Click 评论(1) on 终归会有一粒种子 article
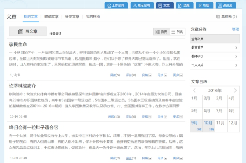Image resolution: width=246 pixels, height=163 pixels. pyautogui.click(x=131, y=158)
